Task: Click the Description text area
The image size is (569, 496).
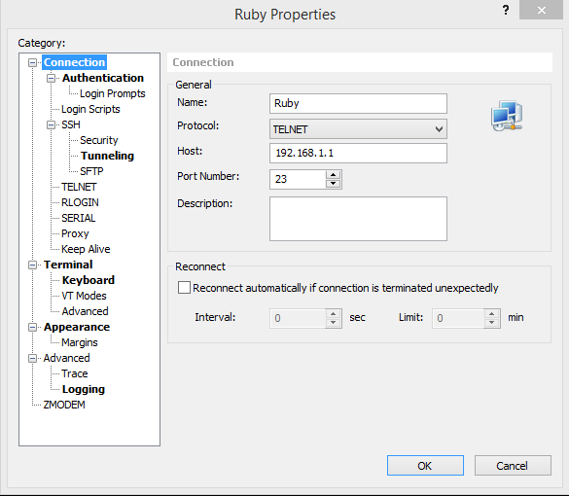Action: coord(358,219)
